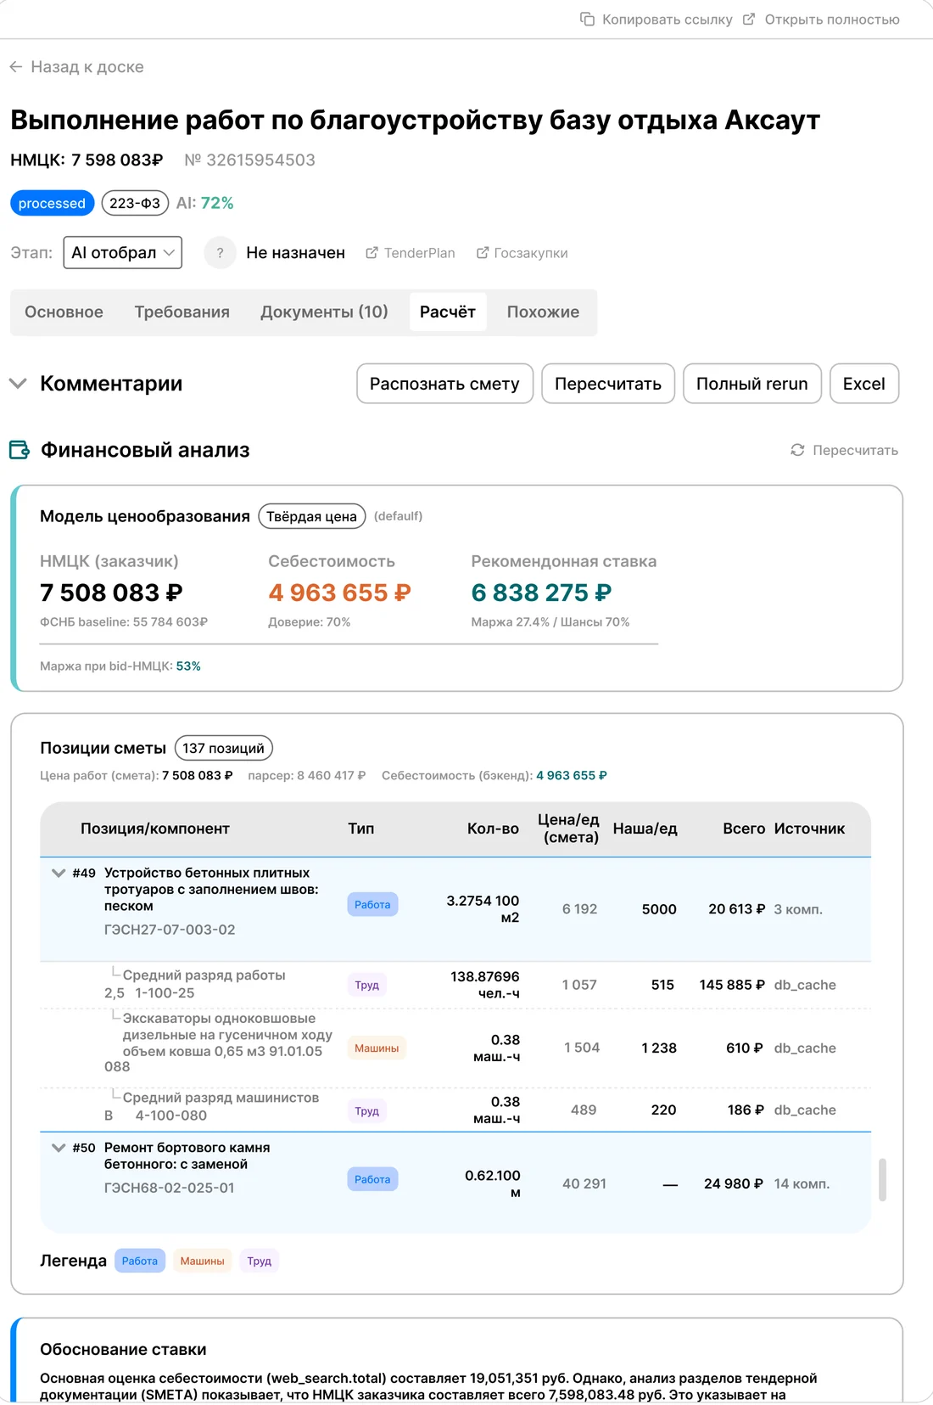The image size is (933, 1405).
Task: Click the Полный rerun button
Action: coord(752,384)
